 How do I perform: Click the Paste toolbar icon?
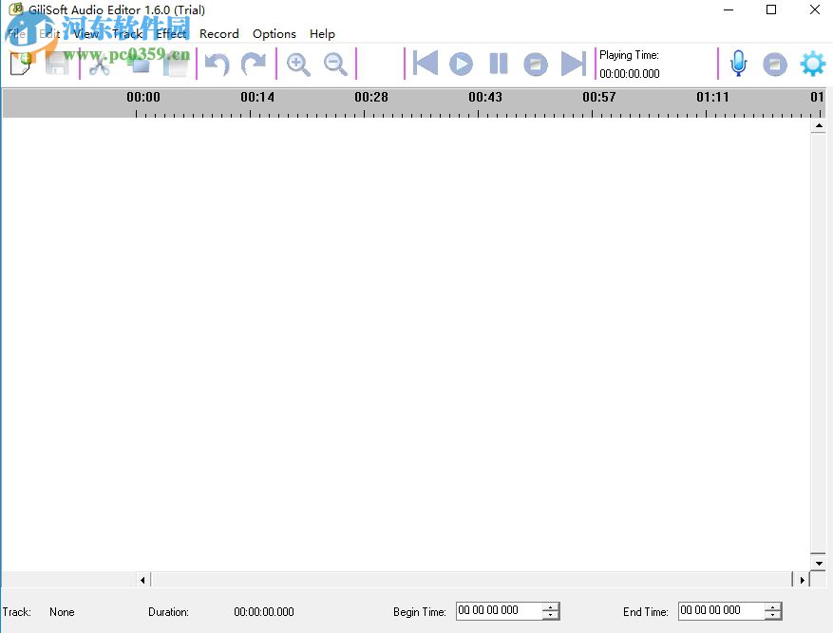(176, 65)
